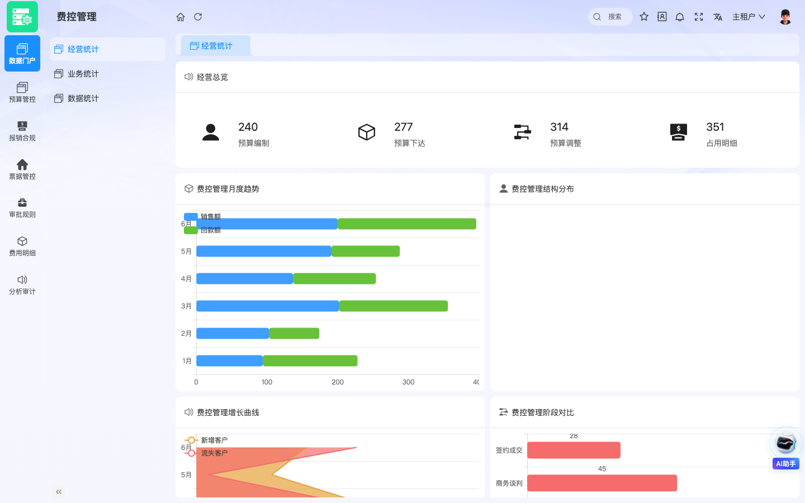Click the 商务谈判 red bar

click(x=602, y=483)
